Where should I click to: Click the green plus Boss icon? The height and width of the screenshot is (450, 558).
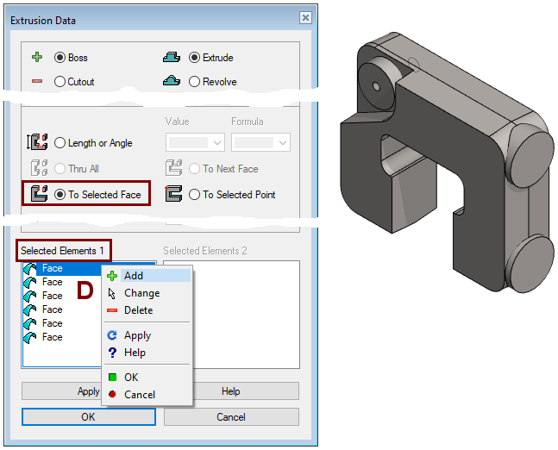[x=36, y=58]
